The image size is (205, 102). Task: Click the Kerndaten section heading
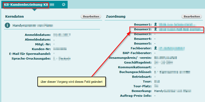point(15,17)
